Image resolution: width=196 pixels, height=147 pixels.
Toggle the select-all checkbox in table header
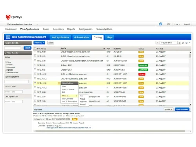point(35,49)
